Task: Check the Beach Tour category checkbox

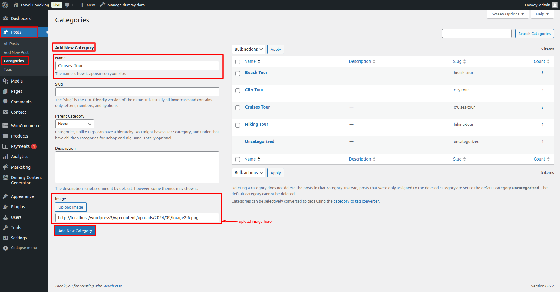Action: point(238,73)
